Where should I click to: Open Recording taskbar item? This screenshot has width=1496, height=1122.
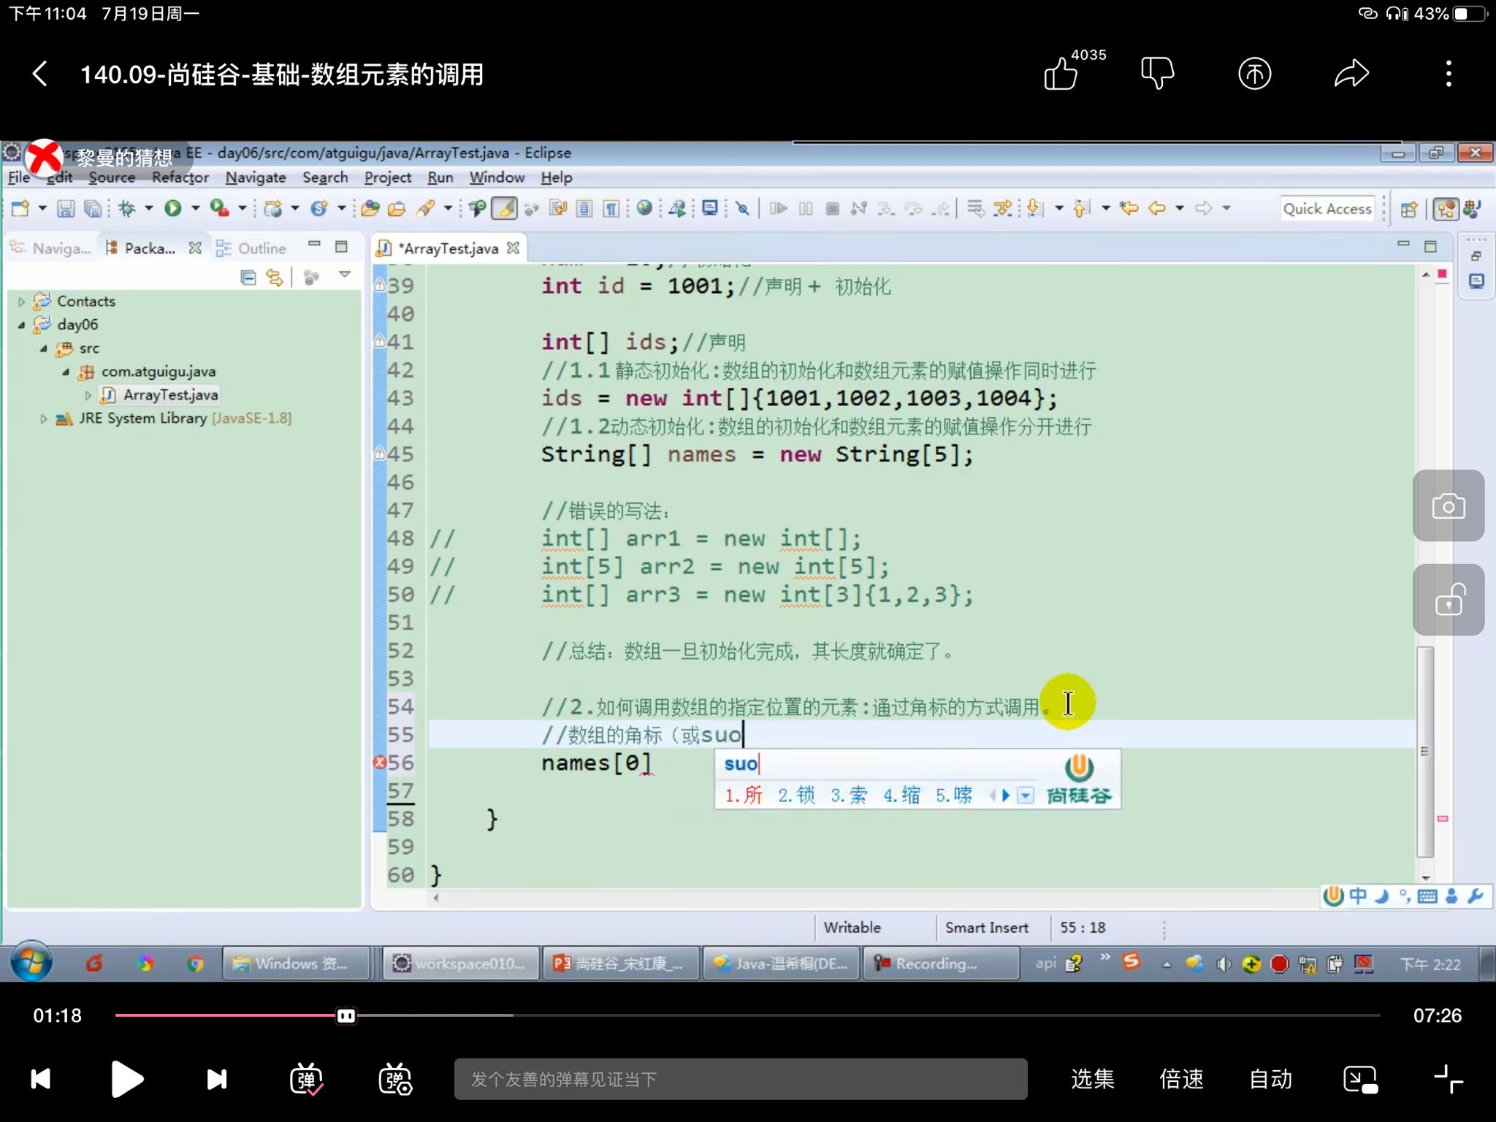pos(941,963)
